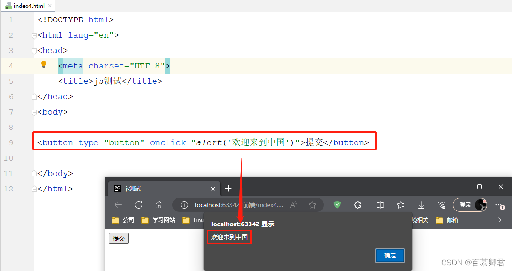Click the yellow lightbulb intention icon

tap(44, 64)
